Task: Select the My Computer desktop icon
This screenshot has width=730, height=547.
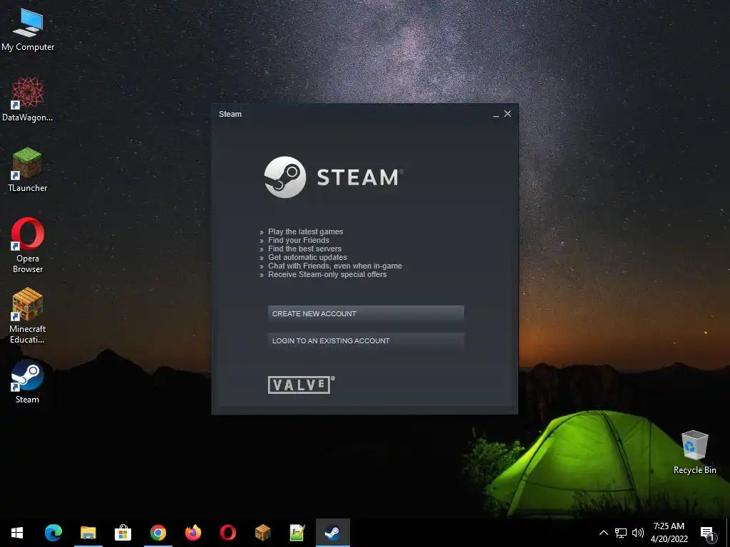Action: (x=28, y=30)
